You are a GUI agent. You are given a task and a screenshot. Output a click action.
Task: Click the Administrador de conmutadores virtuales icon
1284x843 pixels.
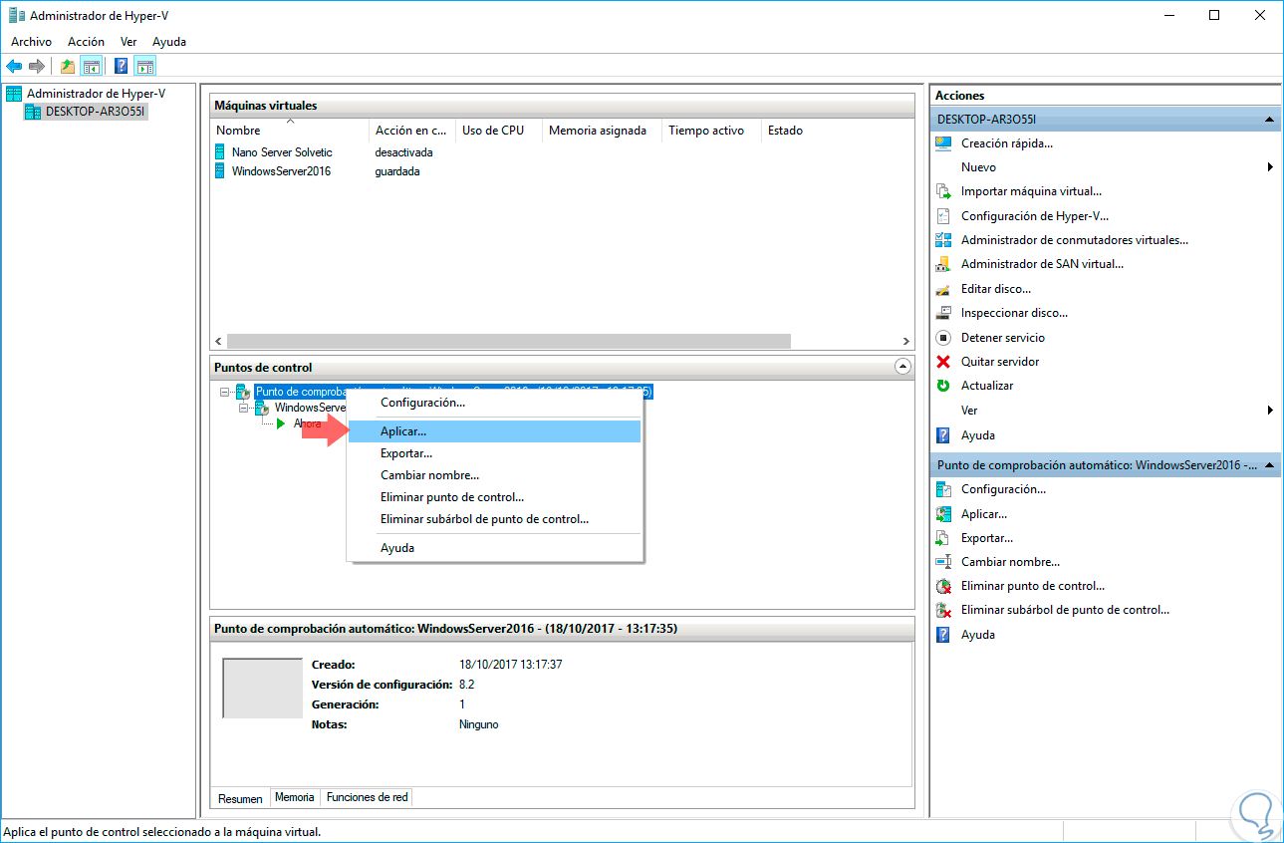[x=944, y=240]
